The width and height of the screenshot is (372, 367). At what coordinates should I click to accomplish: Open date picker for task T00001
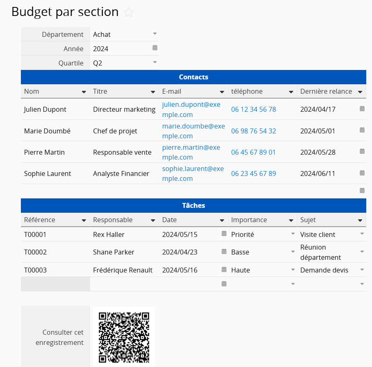coord(224,234)
